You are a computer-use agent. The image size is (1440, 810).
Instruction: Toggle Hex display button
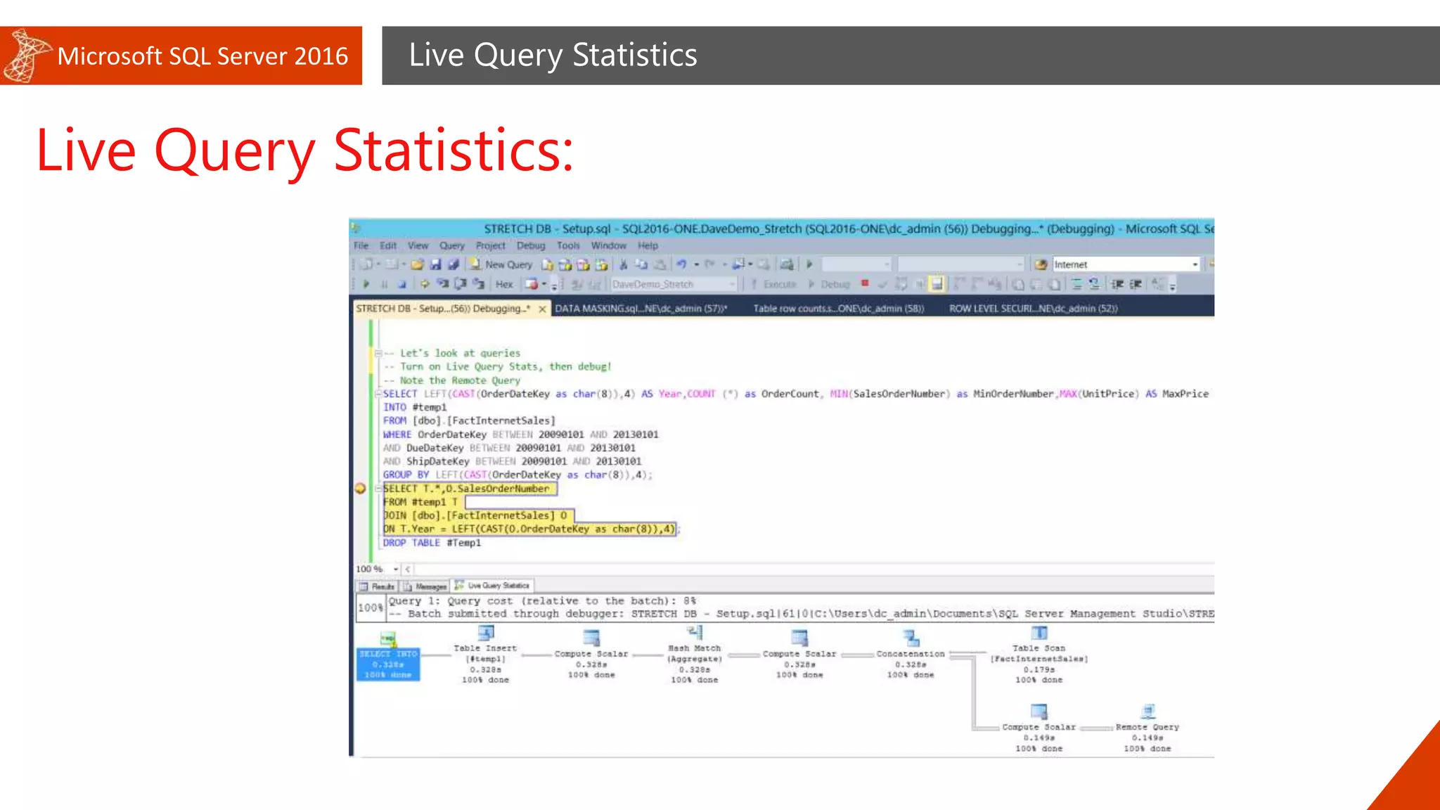[504, 284]
